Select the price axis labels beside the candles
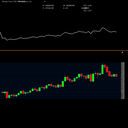The width and height of the screenshot is (128, 128). pyautogui.click(x=123, y=81)
